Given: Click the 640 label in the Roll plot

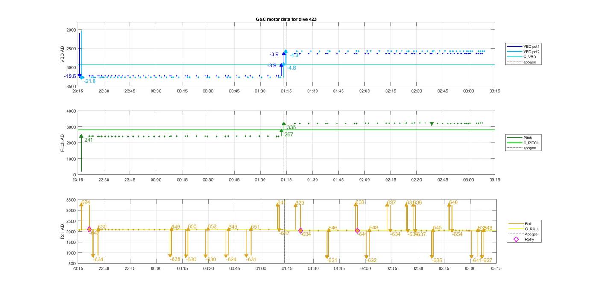Looking at the screenshot, I should (x=454, y=202).
